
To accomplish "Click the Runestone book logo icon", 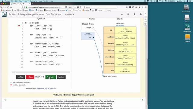I will pos(4,14).
